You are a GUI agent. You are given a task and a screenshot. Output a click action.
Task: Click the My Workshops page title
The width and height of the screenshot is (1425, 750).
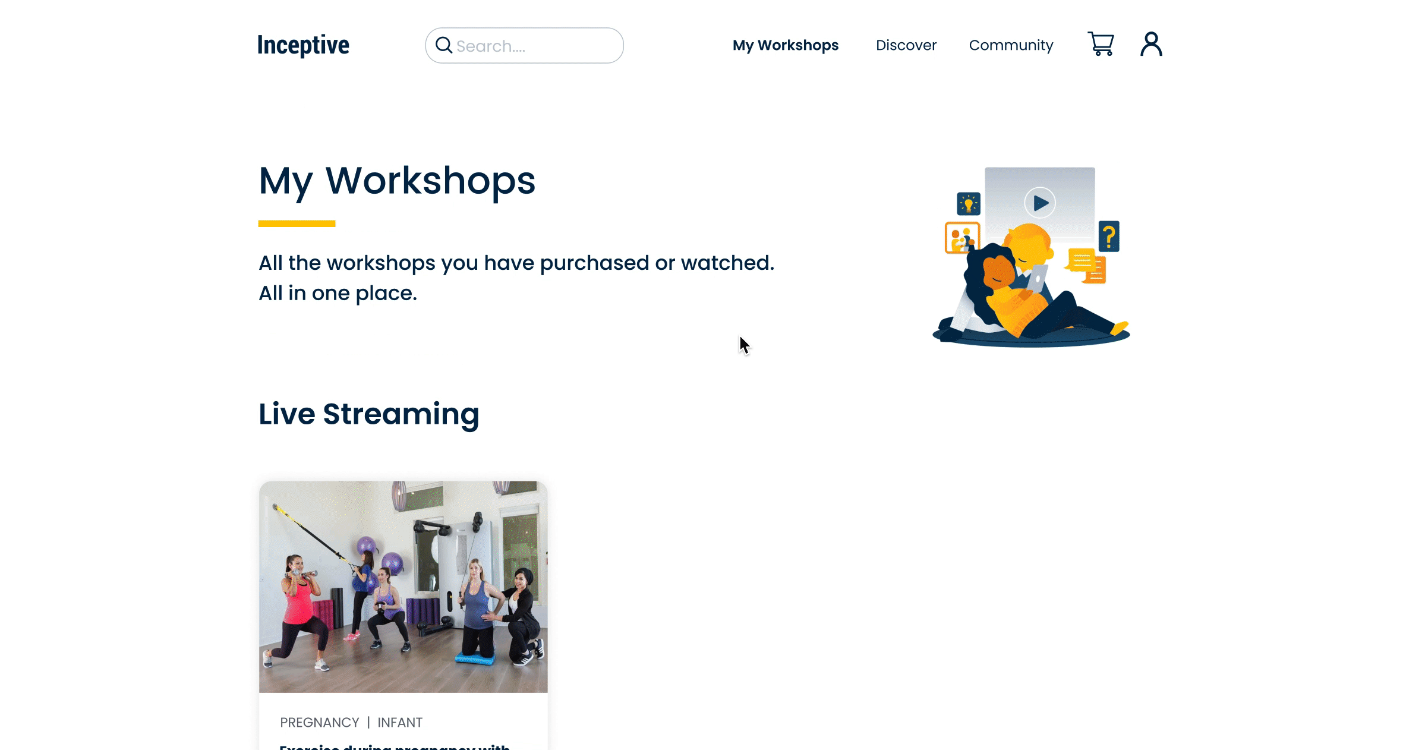(x=396, y=181)
